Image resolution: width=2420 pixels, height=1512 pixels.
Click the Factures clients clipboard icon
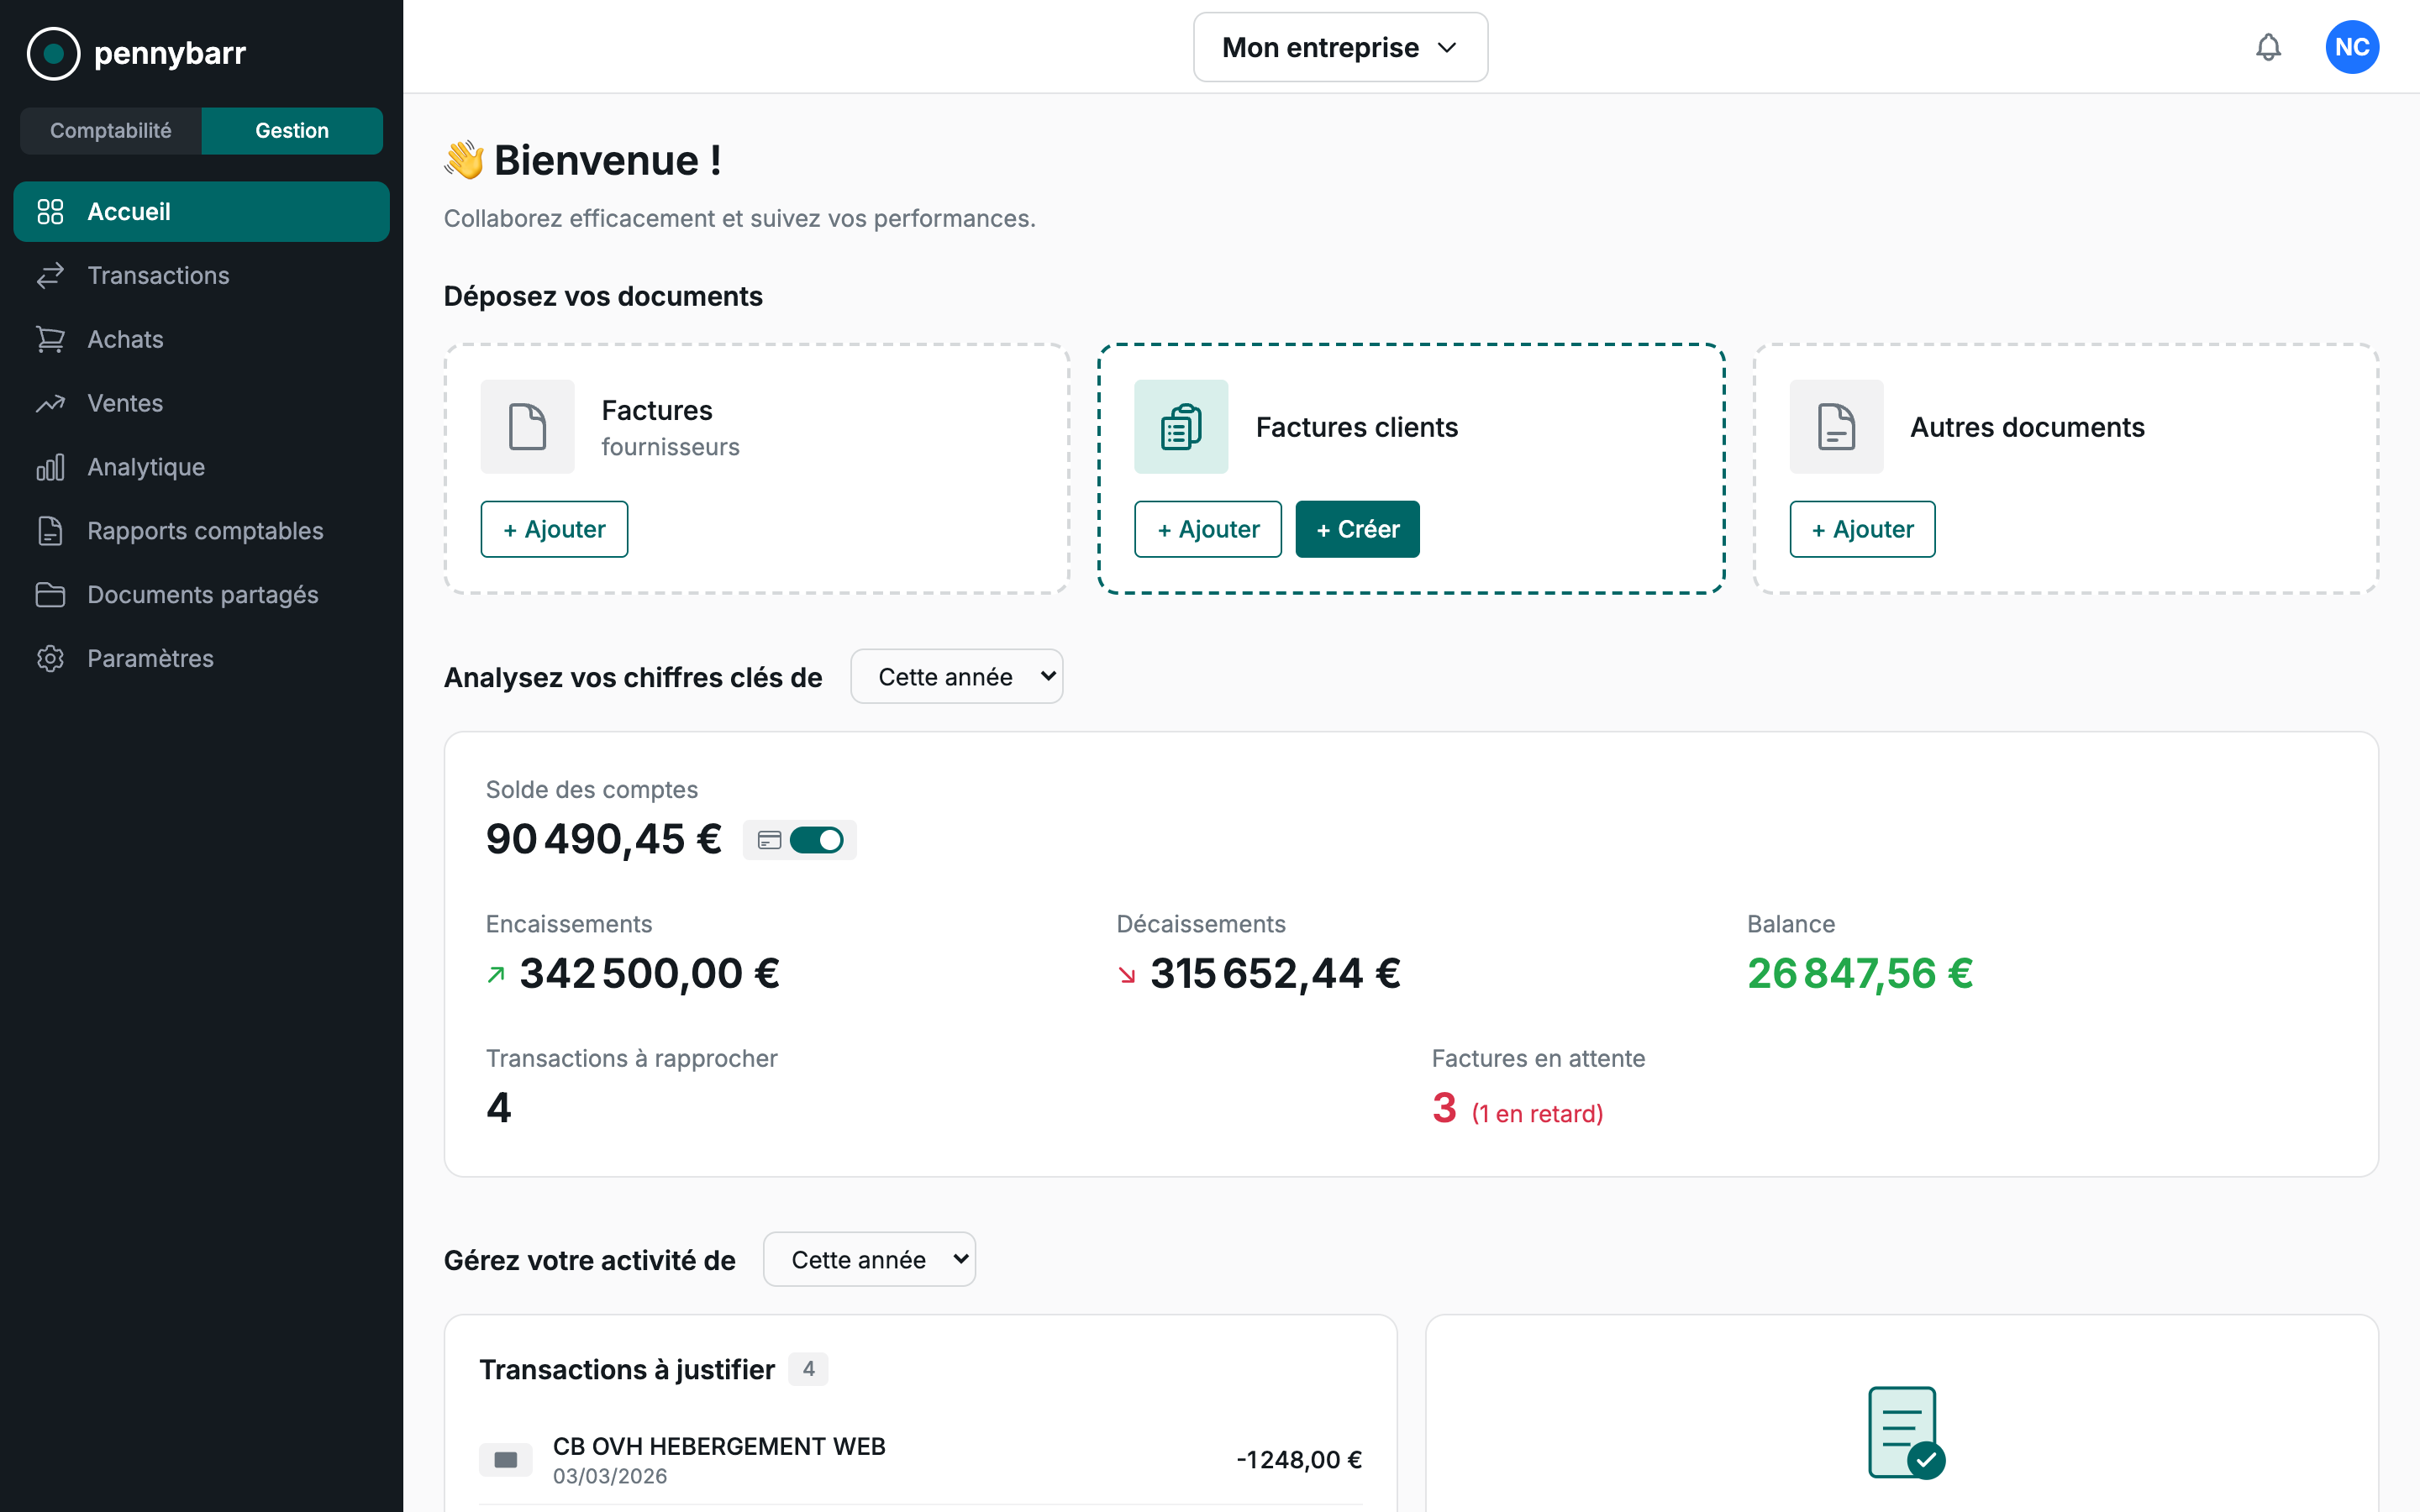[x=1181, y=427]
